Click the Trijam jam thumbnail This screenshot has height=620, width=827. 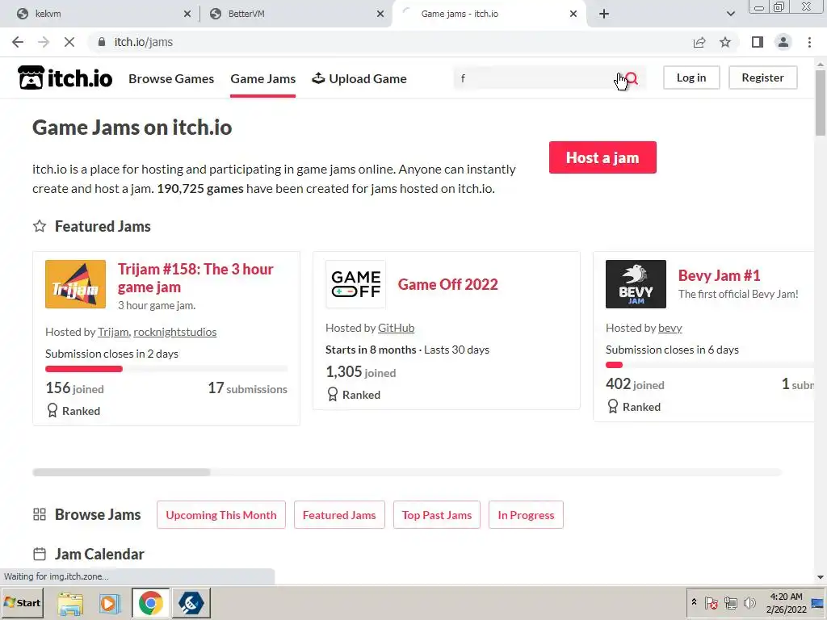tap(75, 284)
